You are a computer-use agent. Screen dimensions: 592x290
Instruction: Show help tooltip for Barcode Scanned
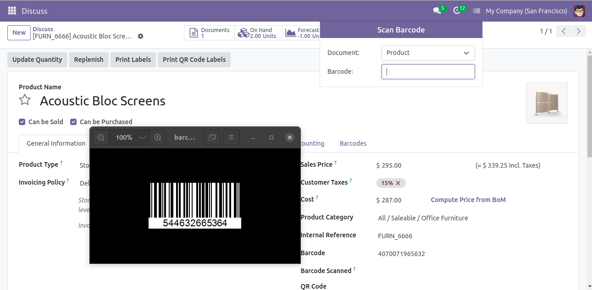354,269
